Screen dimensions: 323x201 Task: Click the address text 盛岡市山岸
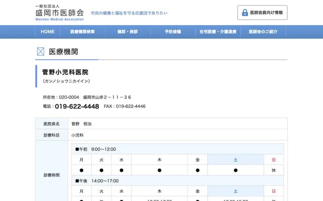(107, 97)
